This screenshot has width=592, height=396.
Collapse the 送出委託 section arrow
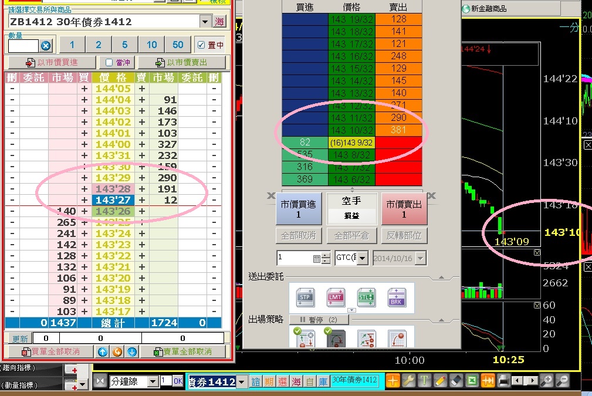click(x=441, y=277)
